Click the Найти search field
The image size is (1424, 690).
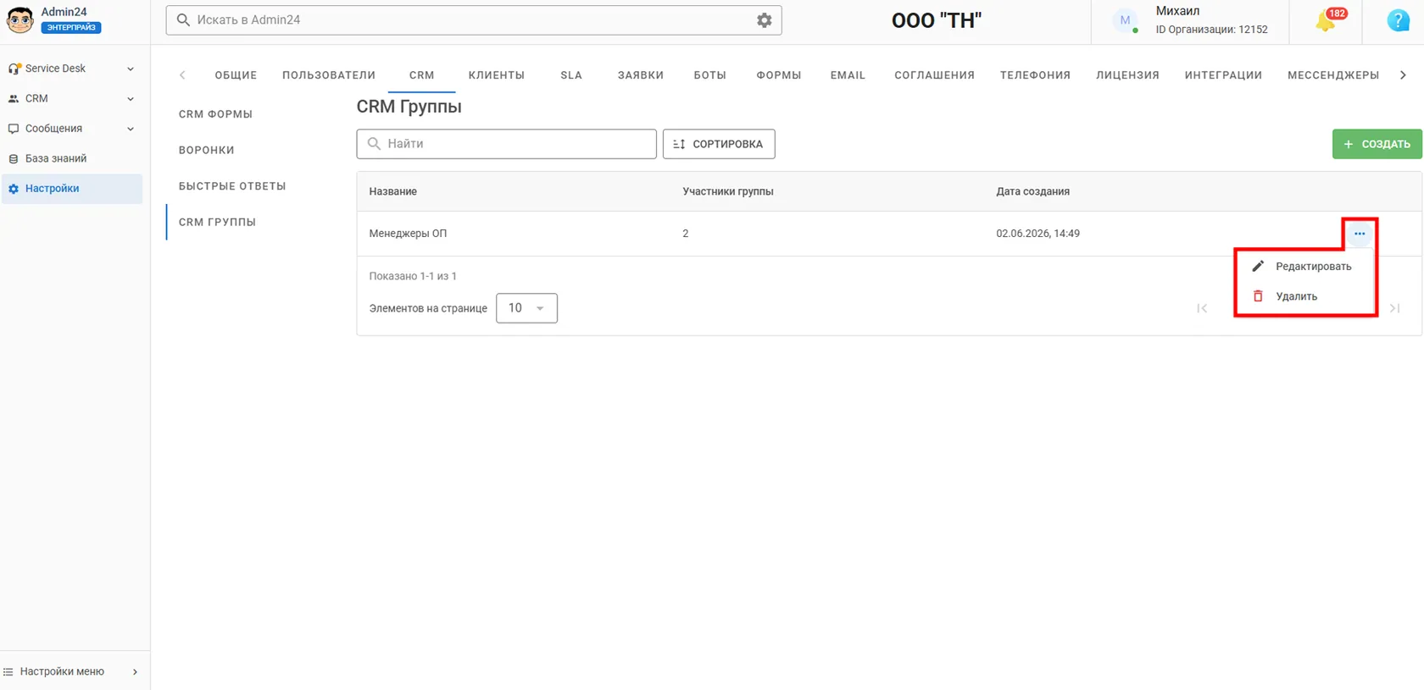tap(506, 144)
